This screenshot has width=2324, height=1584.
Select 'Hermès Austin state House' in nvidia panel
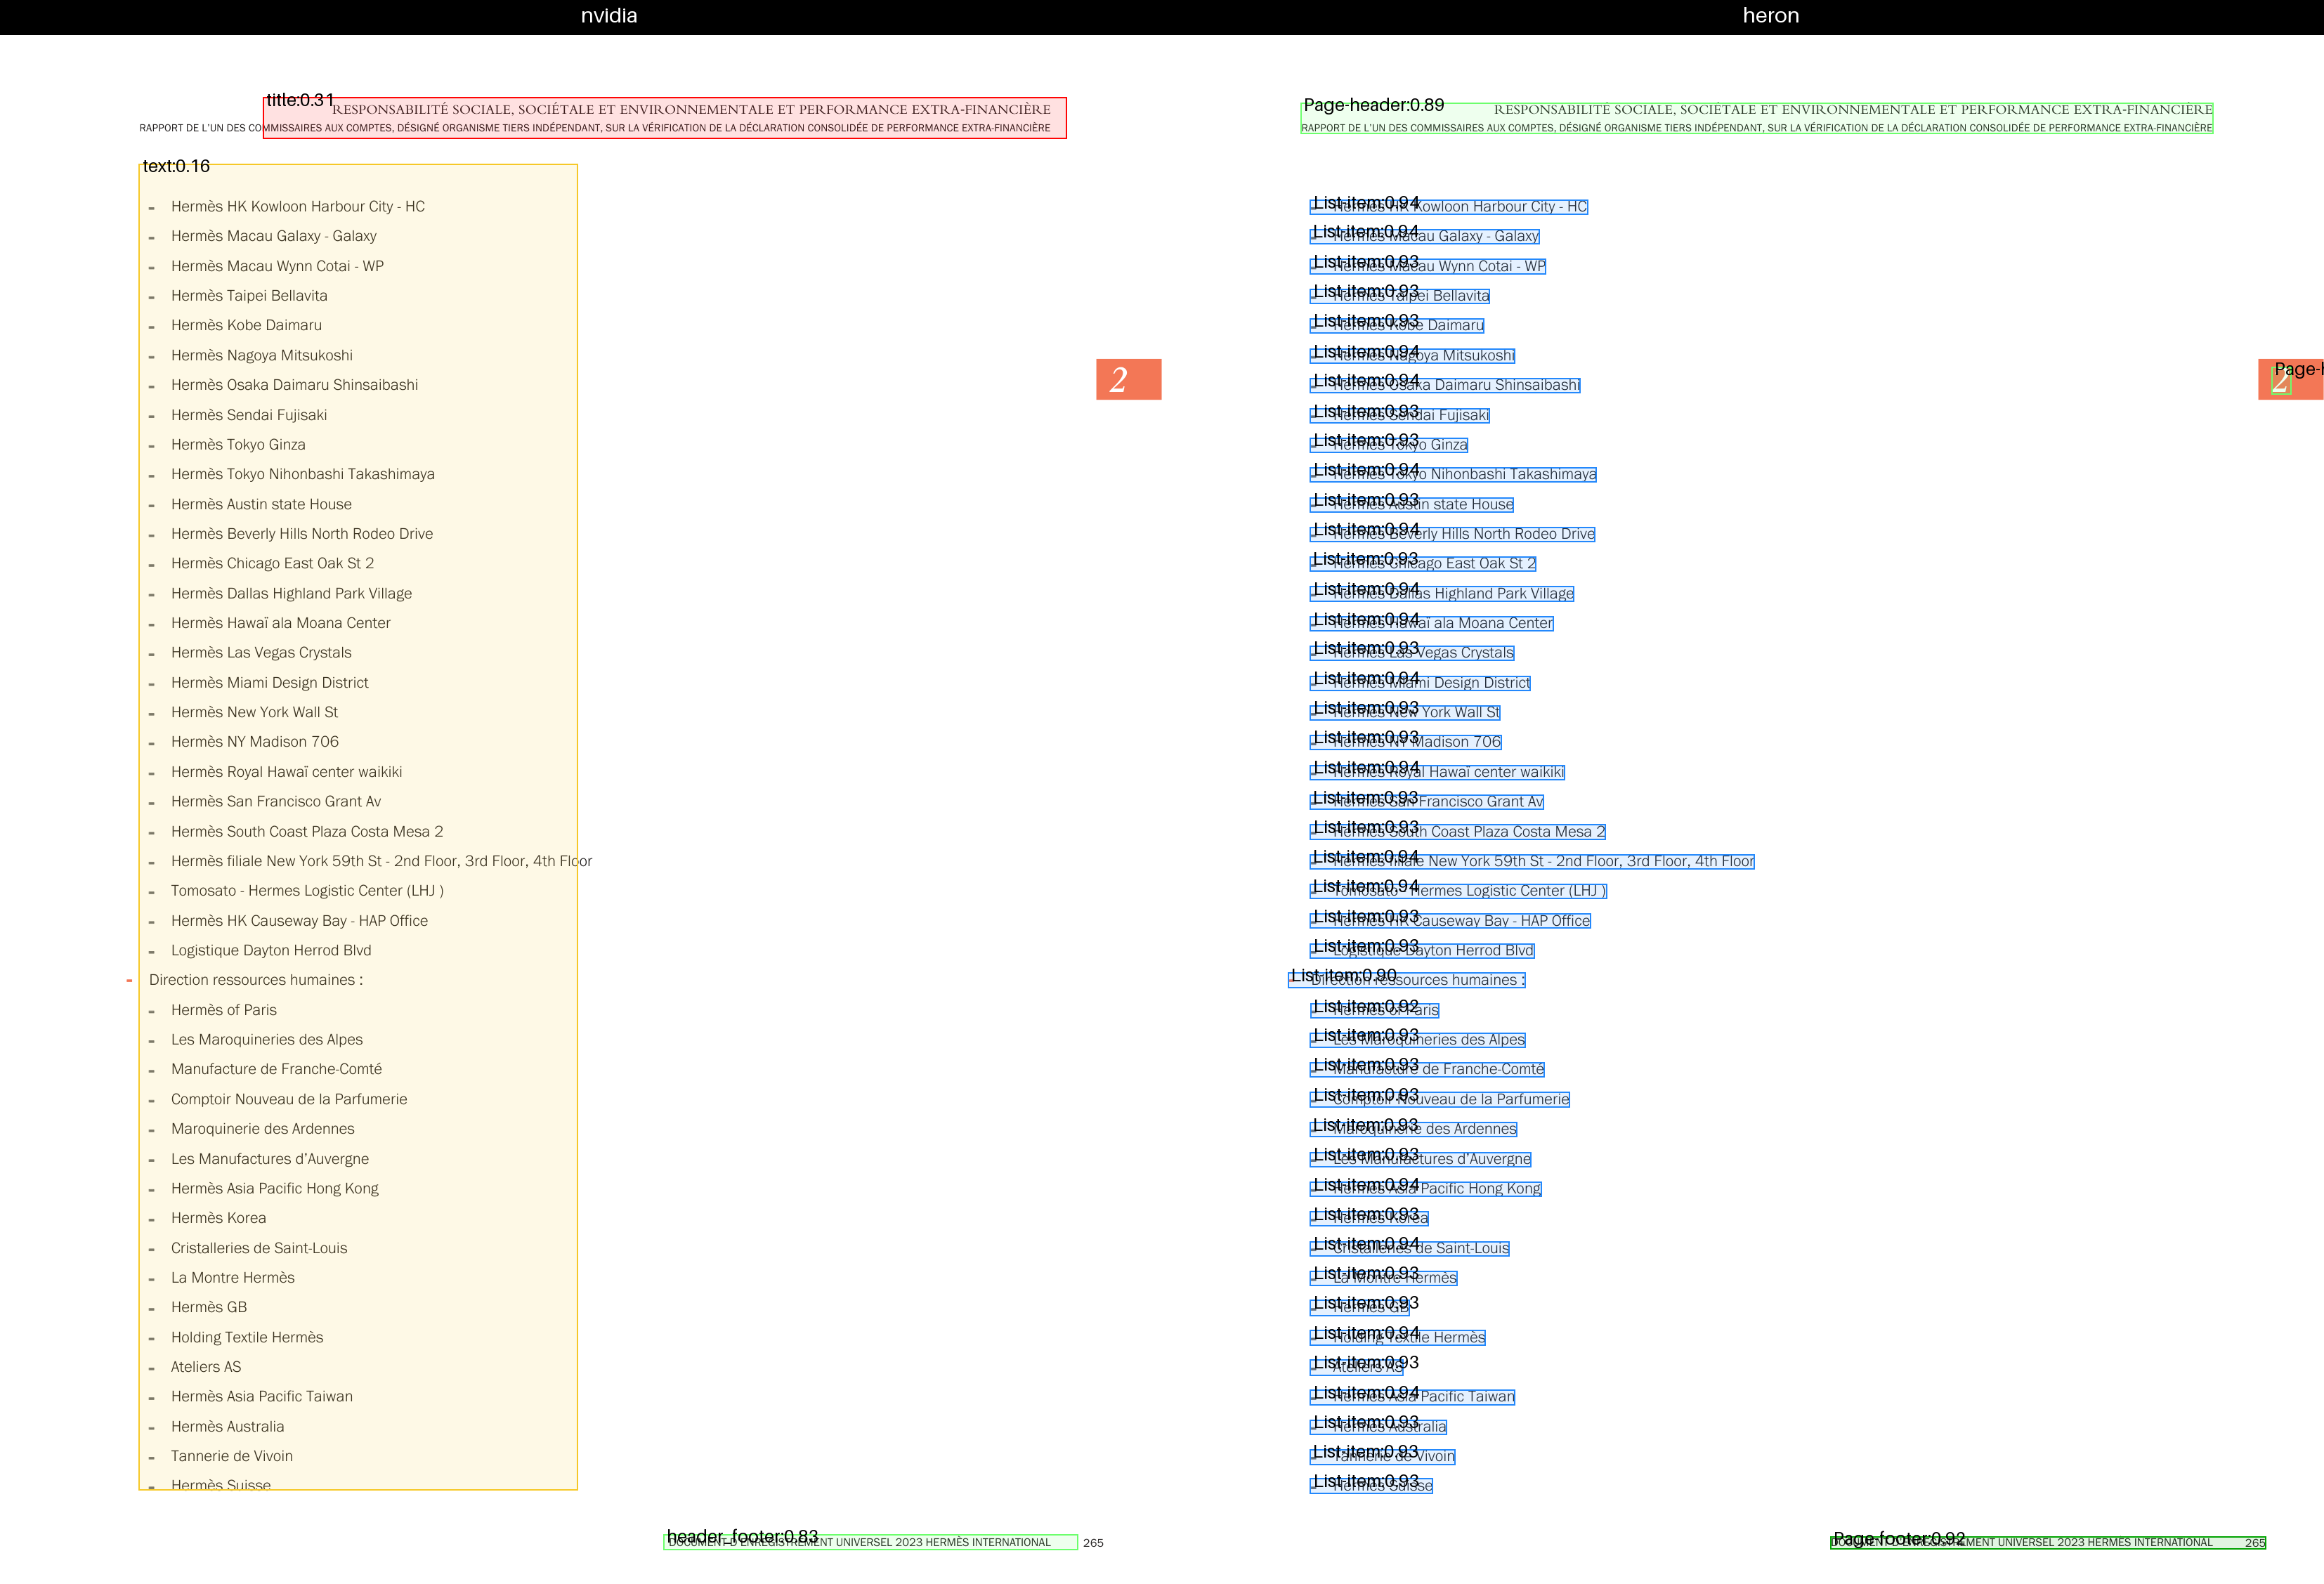261,504
